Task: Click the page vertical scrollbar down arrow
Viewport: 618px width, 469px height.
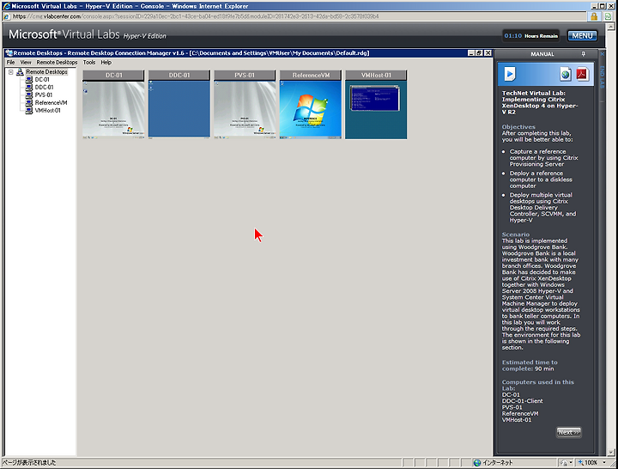Action: pyautogui.click(x=611, y=453)
